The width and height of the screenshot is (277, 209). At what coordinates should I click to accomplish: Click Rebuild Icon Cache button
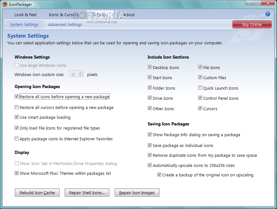point(37,193)
